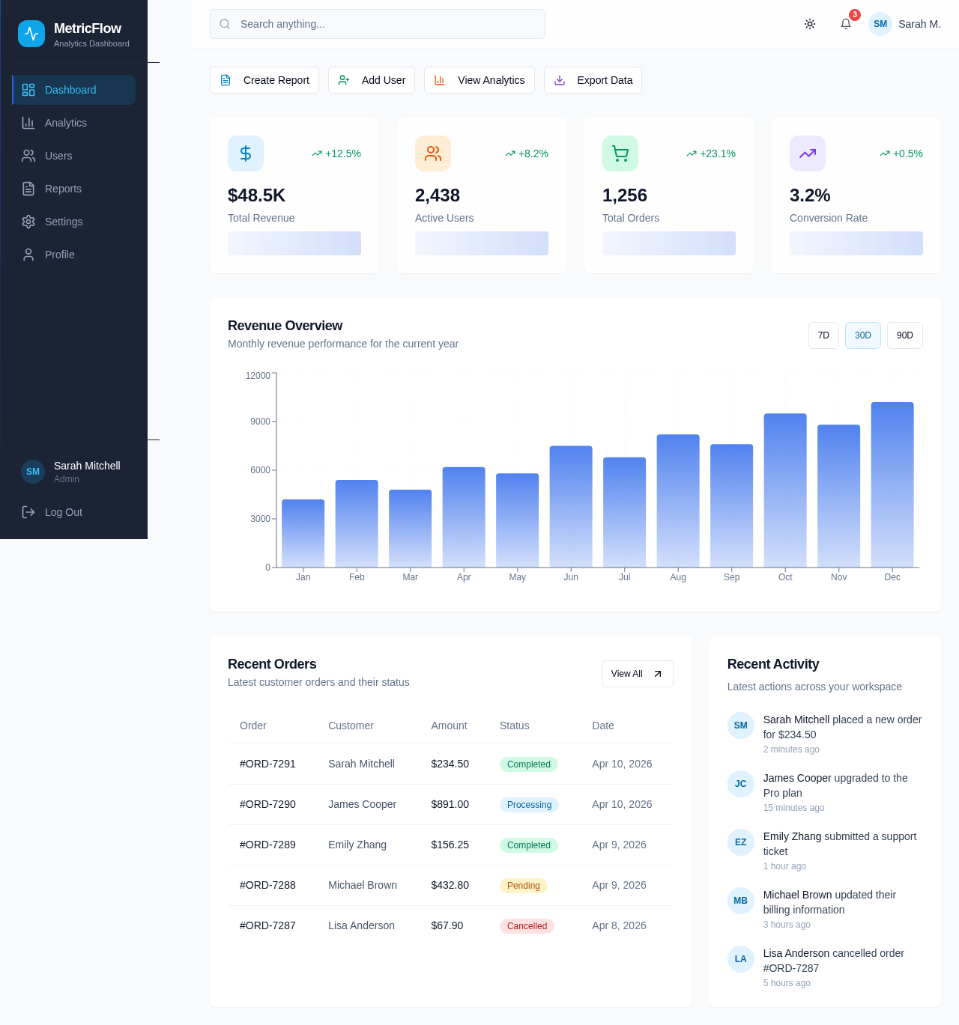This screenshot has width=959, height=1025.
Task: Open notifications bell icon
Action: (846, 24)
